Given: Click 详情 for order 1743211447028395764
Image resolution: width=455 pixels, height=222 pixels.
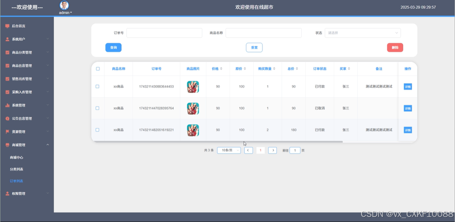Looking at the screenshot, I should point(408,108).
